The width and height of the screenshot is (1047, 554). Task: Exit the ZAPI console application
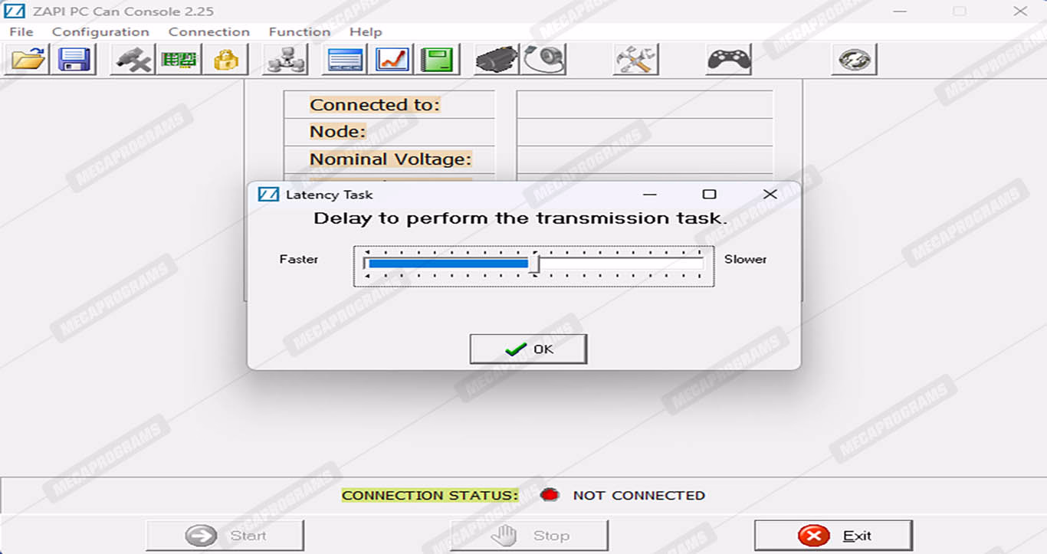834,536
